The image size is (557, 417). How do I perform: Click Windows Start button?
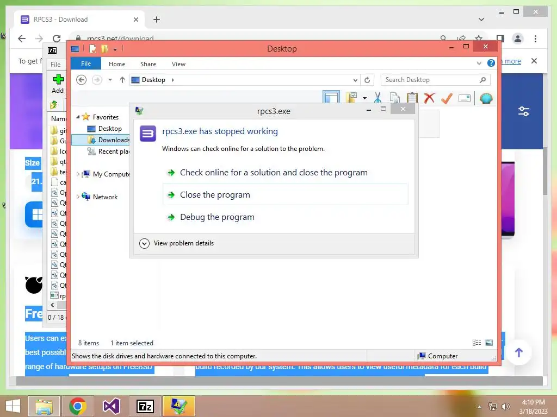(13, 406)
